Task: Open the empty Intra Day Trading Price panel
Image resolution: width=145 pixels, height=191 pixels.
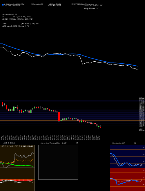Action: pos(58,162)
